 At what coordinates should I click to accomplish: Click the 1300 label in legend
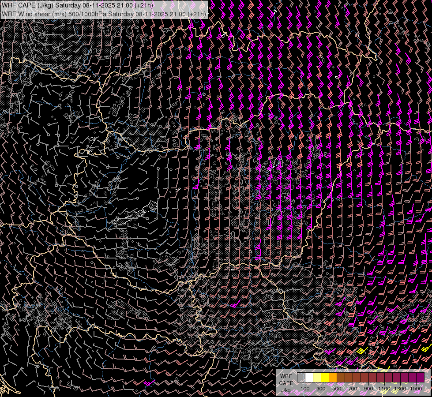tap(400, 389)
